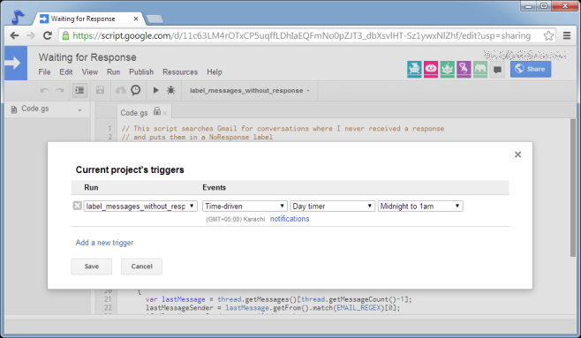Reload the page
This screenshot has width=581, height=338.
point(48,35)
